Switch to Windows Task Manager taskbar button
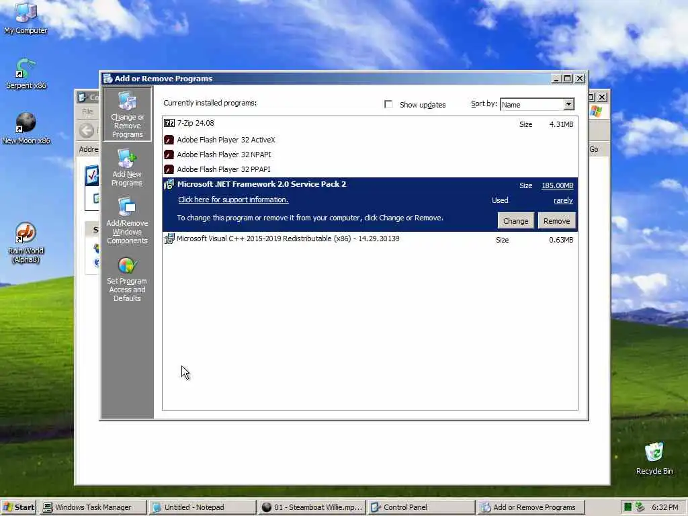This screenshot has height=516, width=688. tap(93, 507)
